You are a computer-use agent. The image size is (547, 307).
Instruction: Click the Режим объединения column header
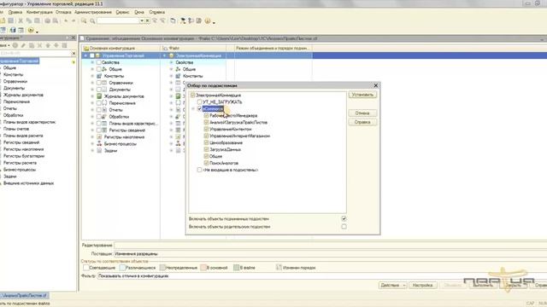point(273,49)
